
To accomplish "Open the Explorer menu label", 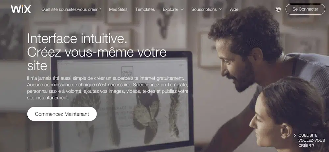I will tap(170, 9).
